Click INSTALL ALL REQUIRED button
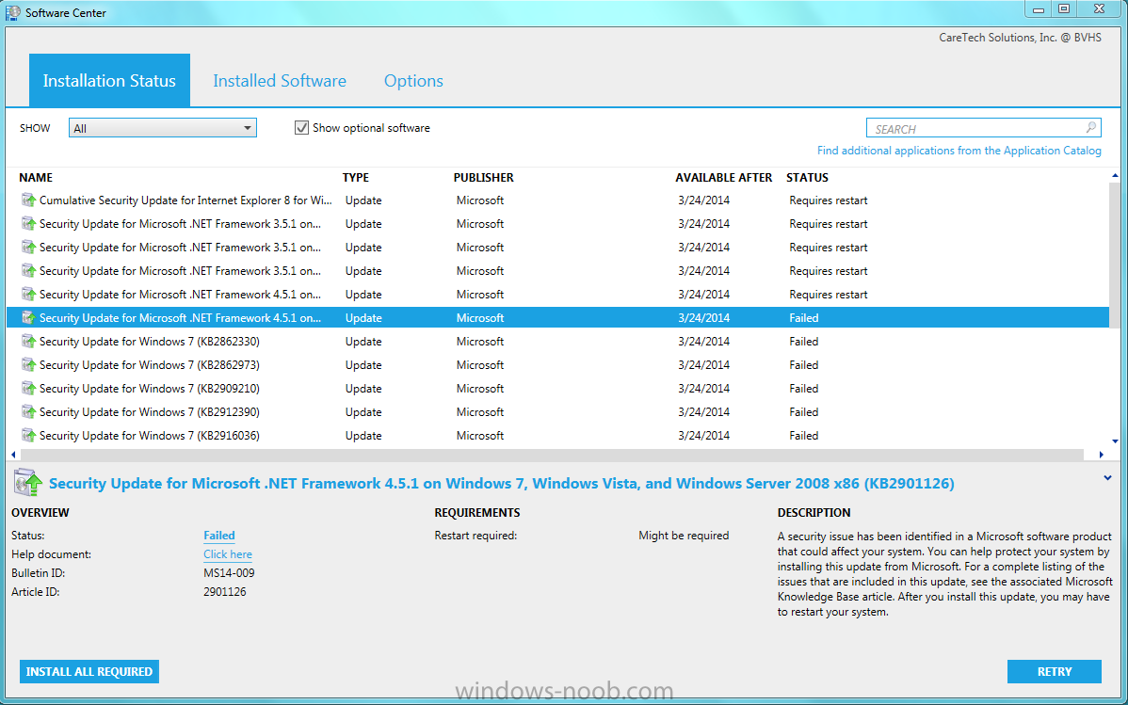Viewport: 1128px width, 705px height. pyautogui.click(x=89, y=671)
